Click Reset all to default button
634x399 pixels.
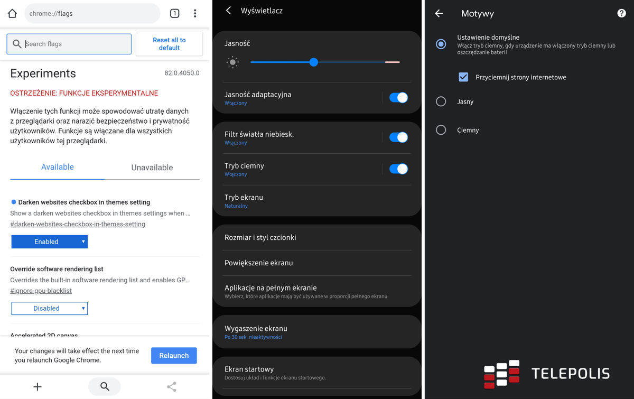pos(169,44)
